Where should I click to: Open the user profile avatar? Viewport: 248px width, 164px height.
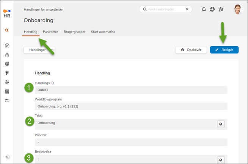click(x=237, y=9)
